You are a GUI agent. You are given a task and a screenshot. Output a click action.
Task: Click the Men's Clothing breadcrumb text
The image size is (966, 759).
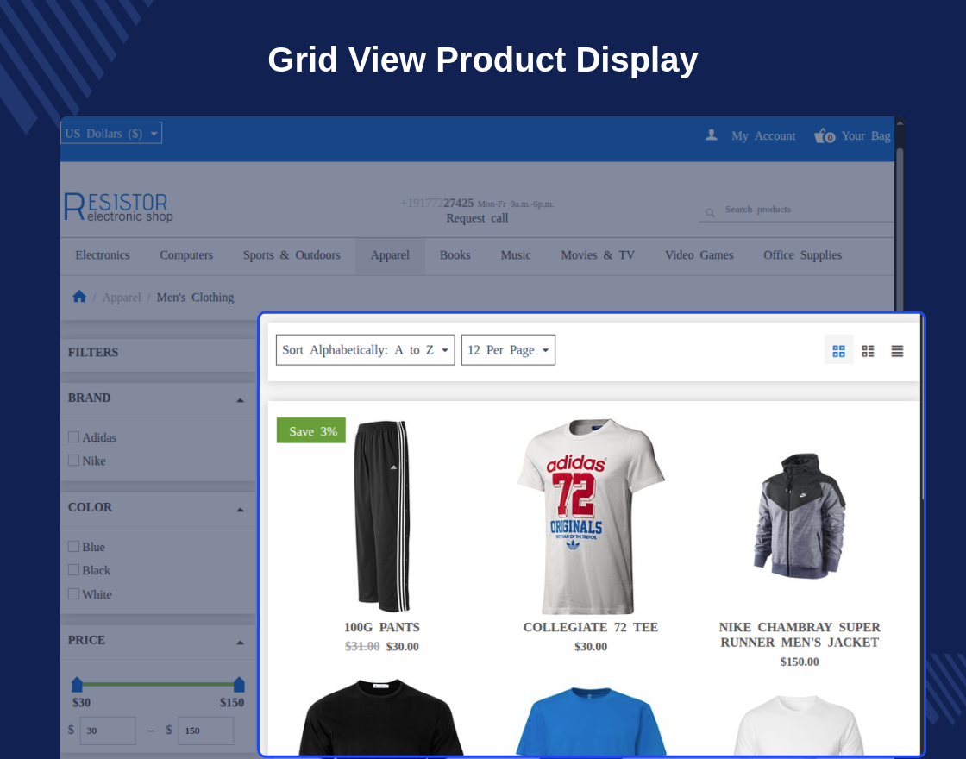(195, 297)
